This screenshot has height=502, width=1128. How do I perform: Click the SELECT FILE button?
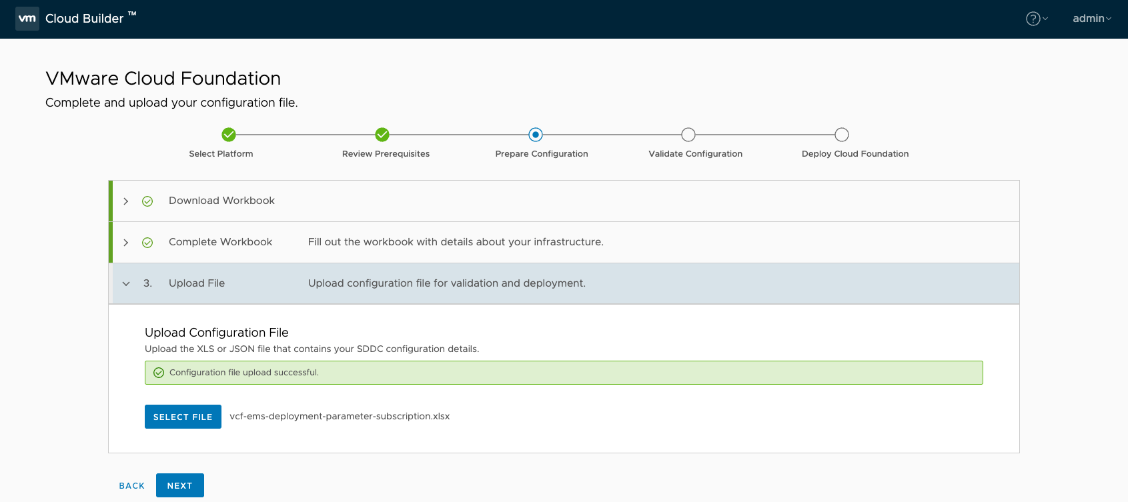point(183,417)
